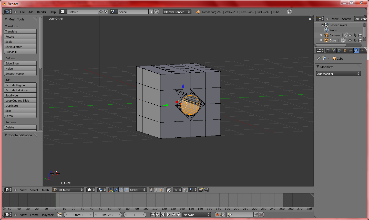Expand the RenderLayers tree item
The width and height of the screenshot is (369, 220).
(x=322, y=25)
